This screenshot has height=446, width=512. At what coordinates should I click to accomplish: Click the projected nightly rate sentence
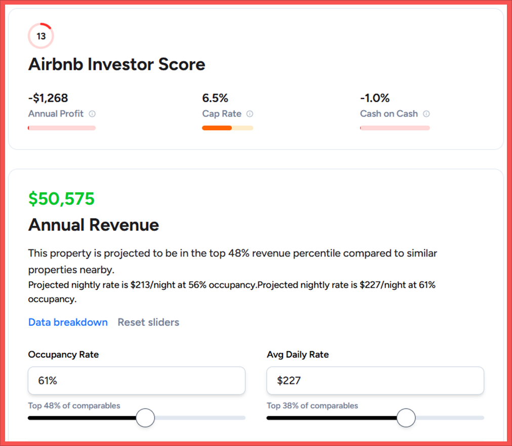coord(232,292)
